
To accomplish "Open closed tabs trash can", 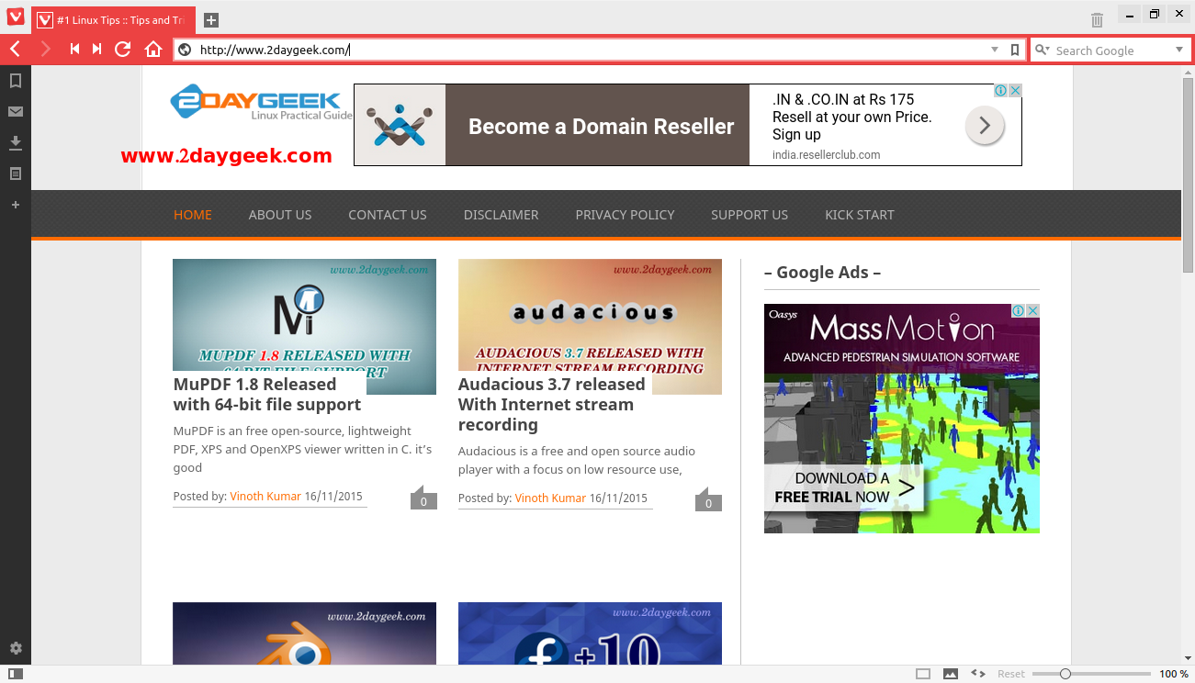I will coord(1097,19).
